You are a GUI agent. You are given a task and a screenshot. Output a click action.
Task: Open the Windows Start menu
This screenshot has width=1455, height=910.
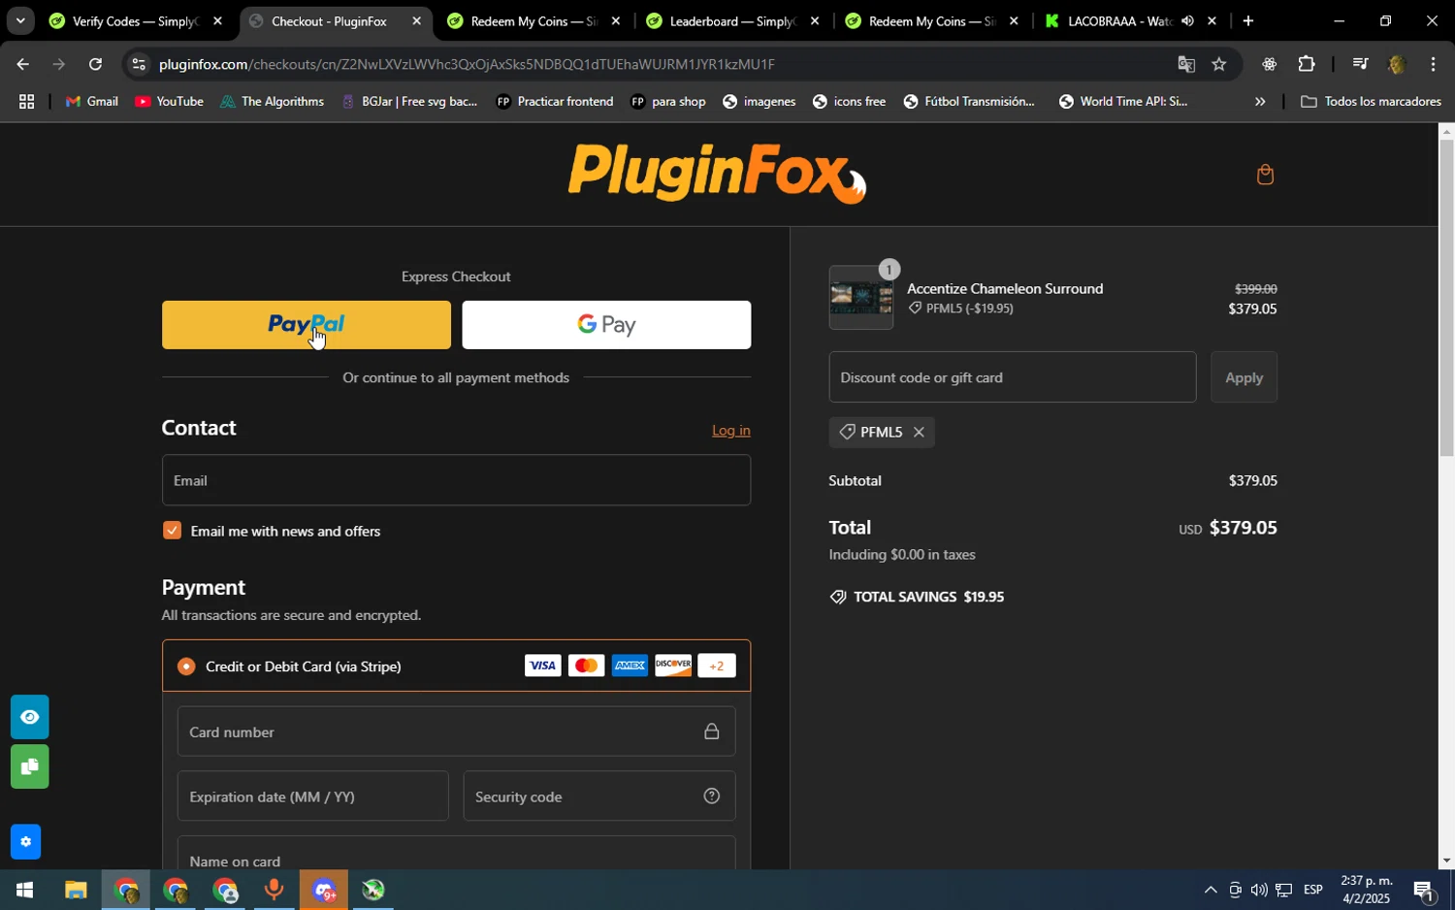[x=24, y=890]
